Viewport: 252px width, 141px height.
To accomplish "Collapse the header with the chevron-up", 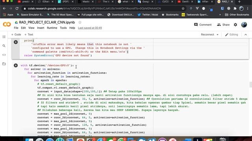I will click(x=246, y=34).
